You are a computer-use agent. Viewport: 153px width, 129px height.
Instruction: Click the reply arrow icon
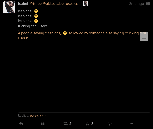click(x=21, y=124)
